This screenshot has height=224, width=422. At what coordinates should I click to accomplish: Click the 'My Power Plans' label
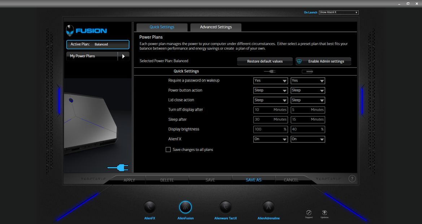point(82,56)
